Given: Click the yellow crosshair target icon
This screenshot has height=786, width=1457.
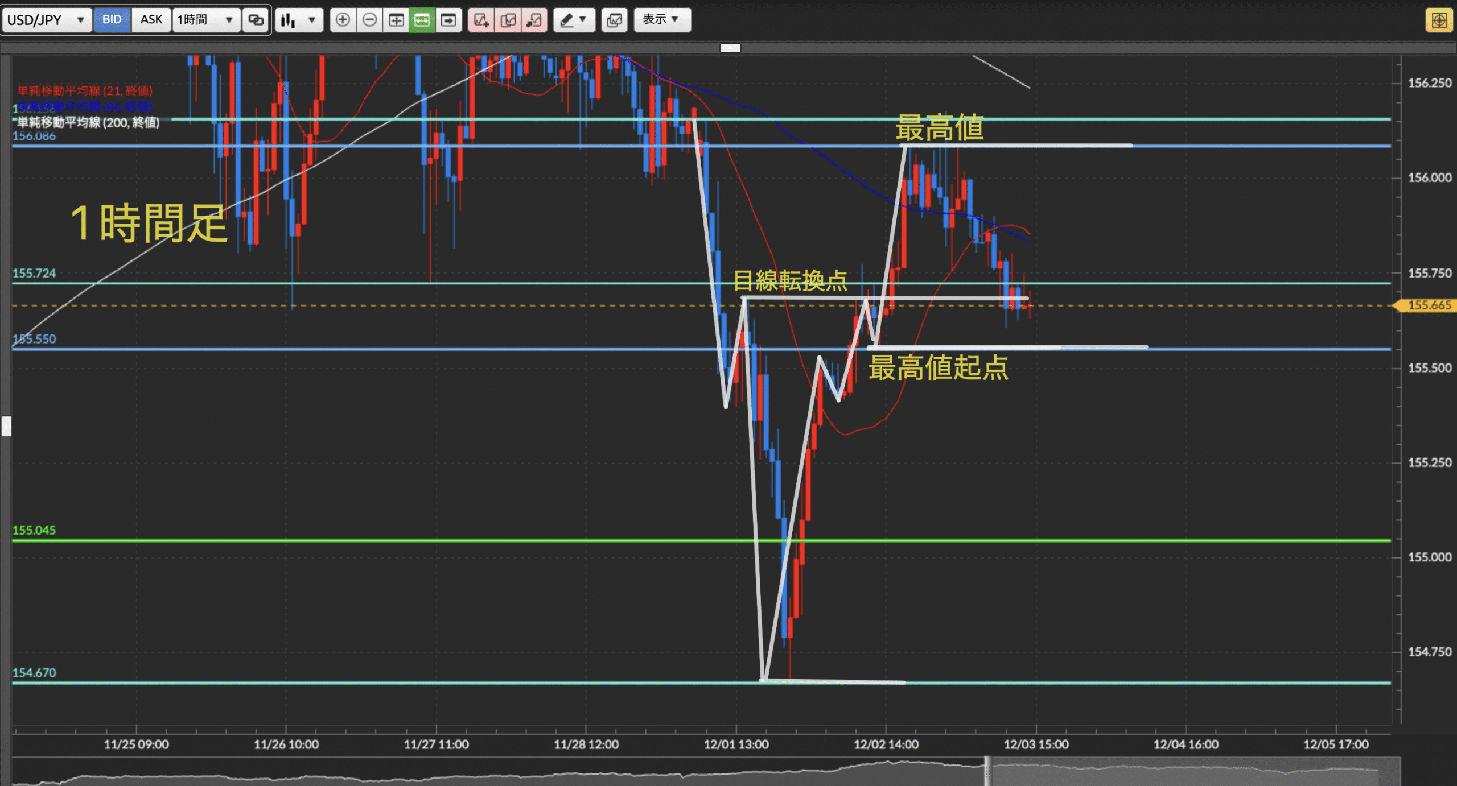Looking at the screenshot, I should (x=1439, y=20).
